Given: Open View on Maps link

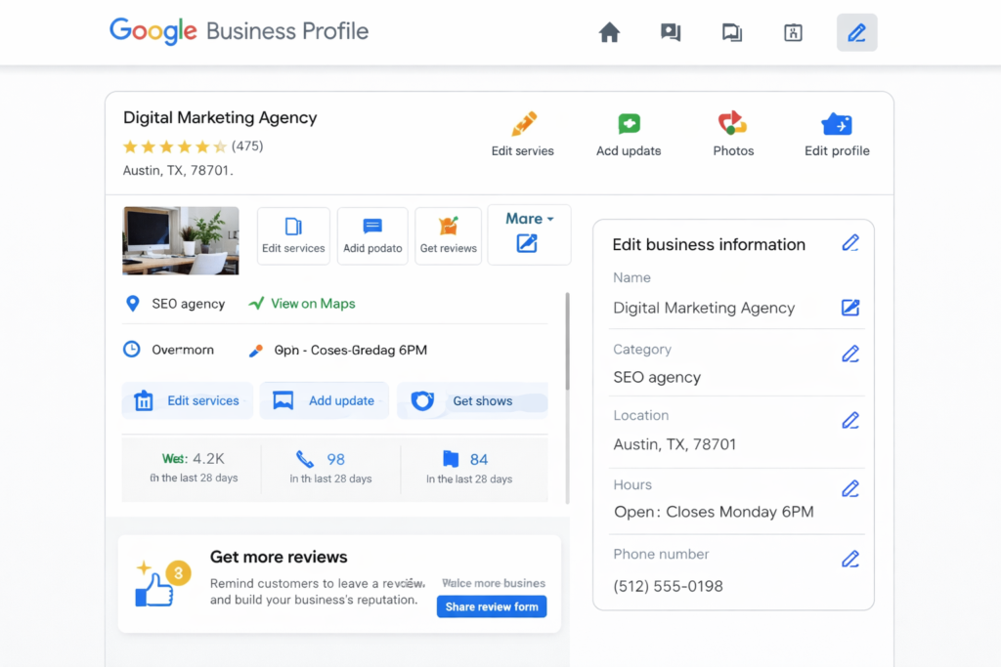Looking at the screenshot, I should (x=311, y=304).
